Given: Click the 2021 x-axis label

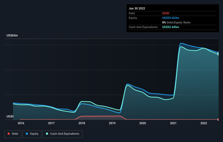Looking at the screenshot, I should coord(173,123).
